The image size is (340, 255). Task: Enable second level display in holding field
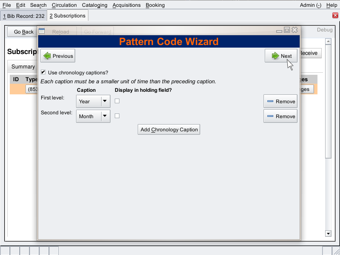tap(117, 116)
